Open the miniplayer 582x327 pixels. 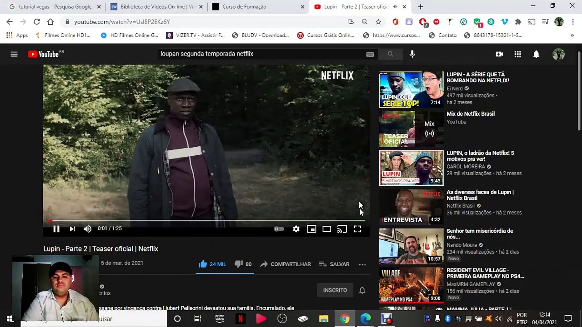pyautogui.click(x=311, y=229)
